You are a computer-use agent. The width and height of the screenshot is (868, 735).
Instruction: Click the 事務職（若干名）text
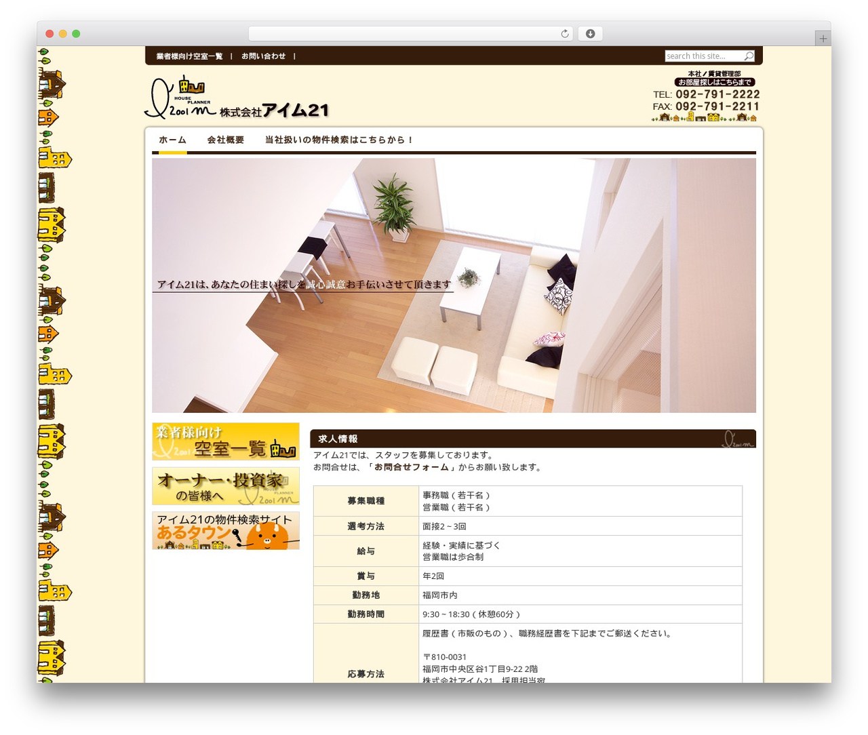point(456,496)
